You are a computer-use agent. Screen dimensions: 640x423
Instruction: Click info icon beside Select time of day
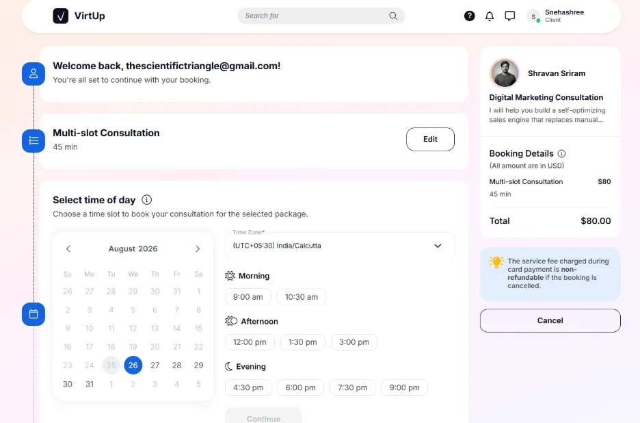click(x=146, y=200)
